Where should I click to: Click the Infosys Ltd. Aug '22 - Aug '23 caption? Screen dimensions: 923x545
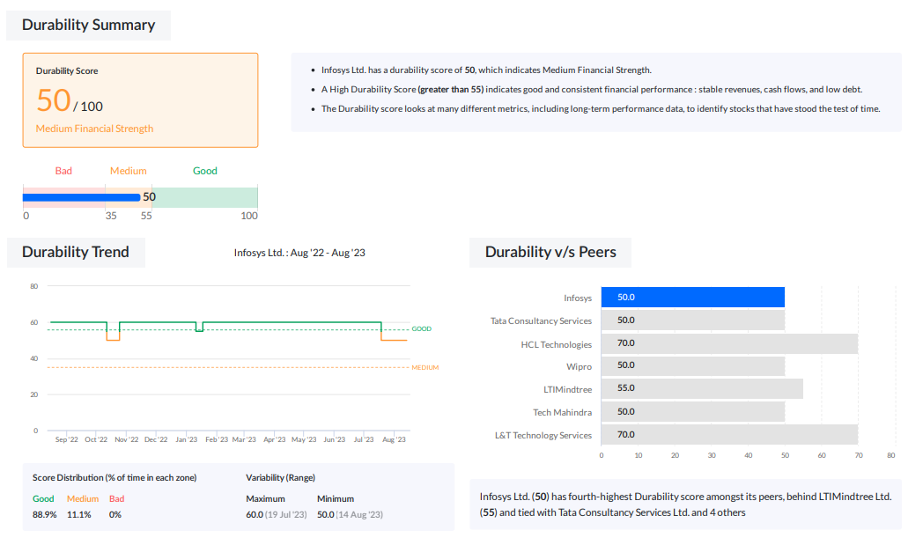[x=299, y=253]
